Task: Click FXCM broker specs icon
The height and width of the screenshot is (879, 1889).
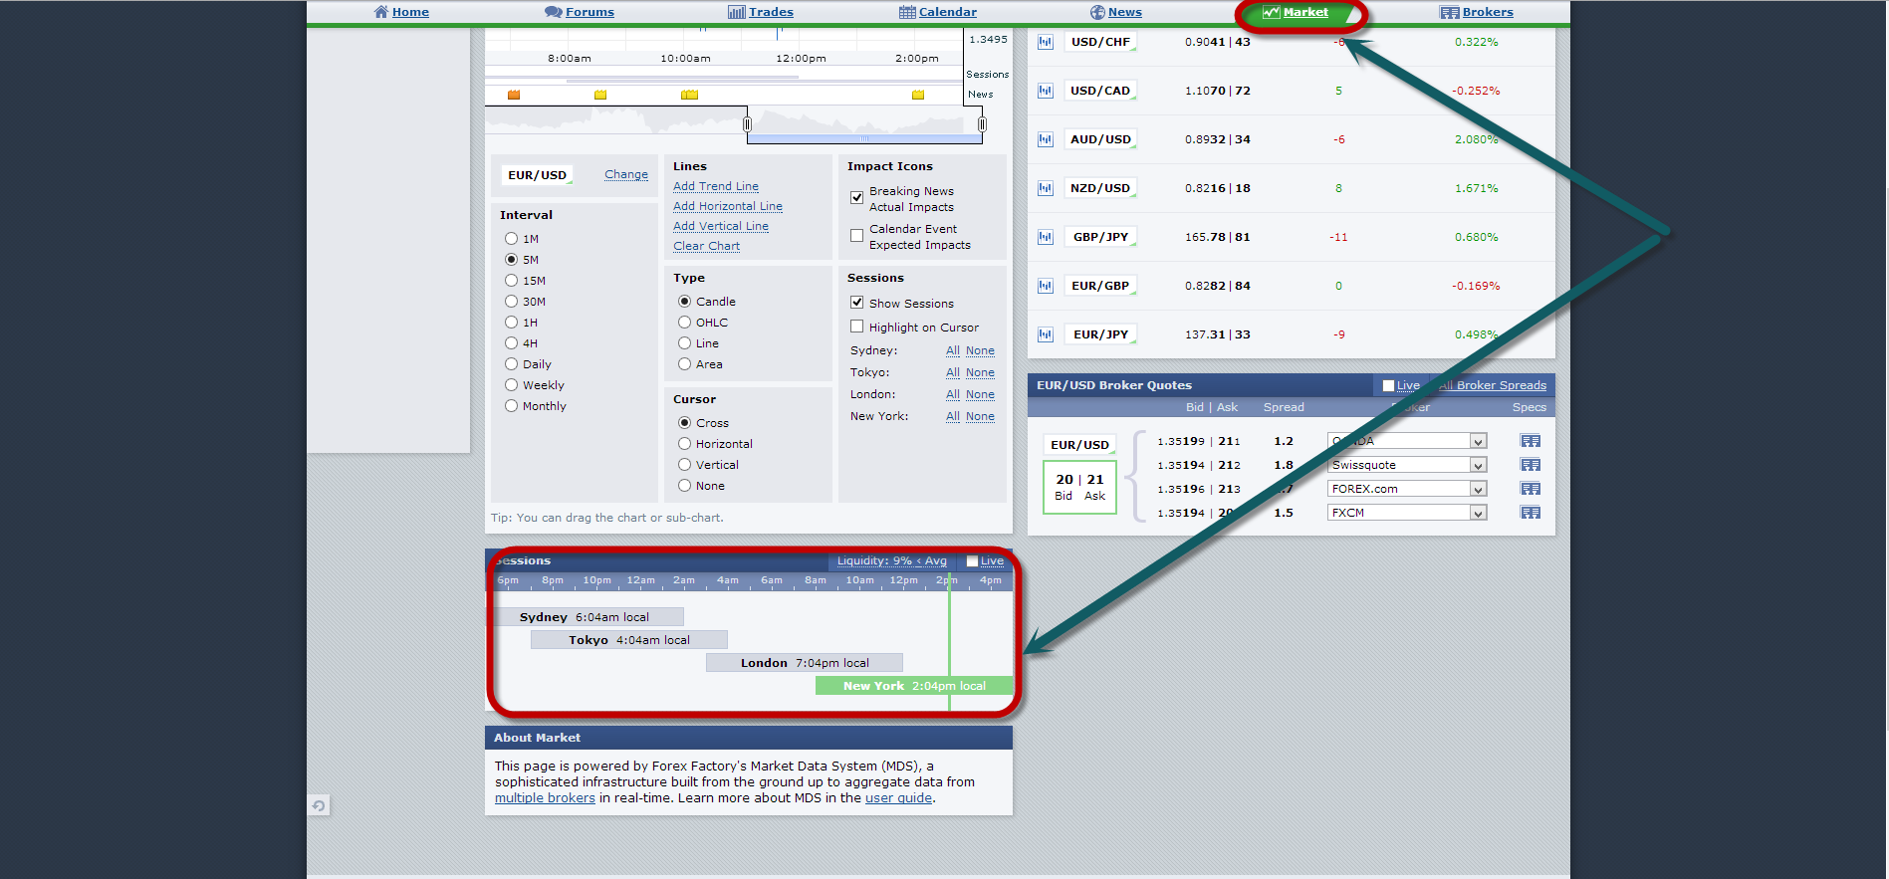Action: point(1530,513)
